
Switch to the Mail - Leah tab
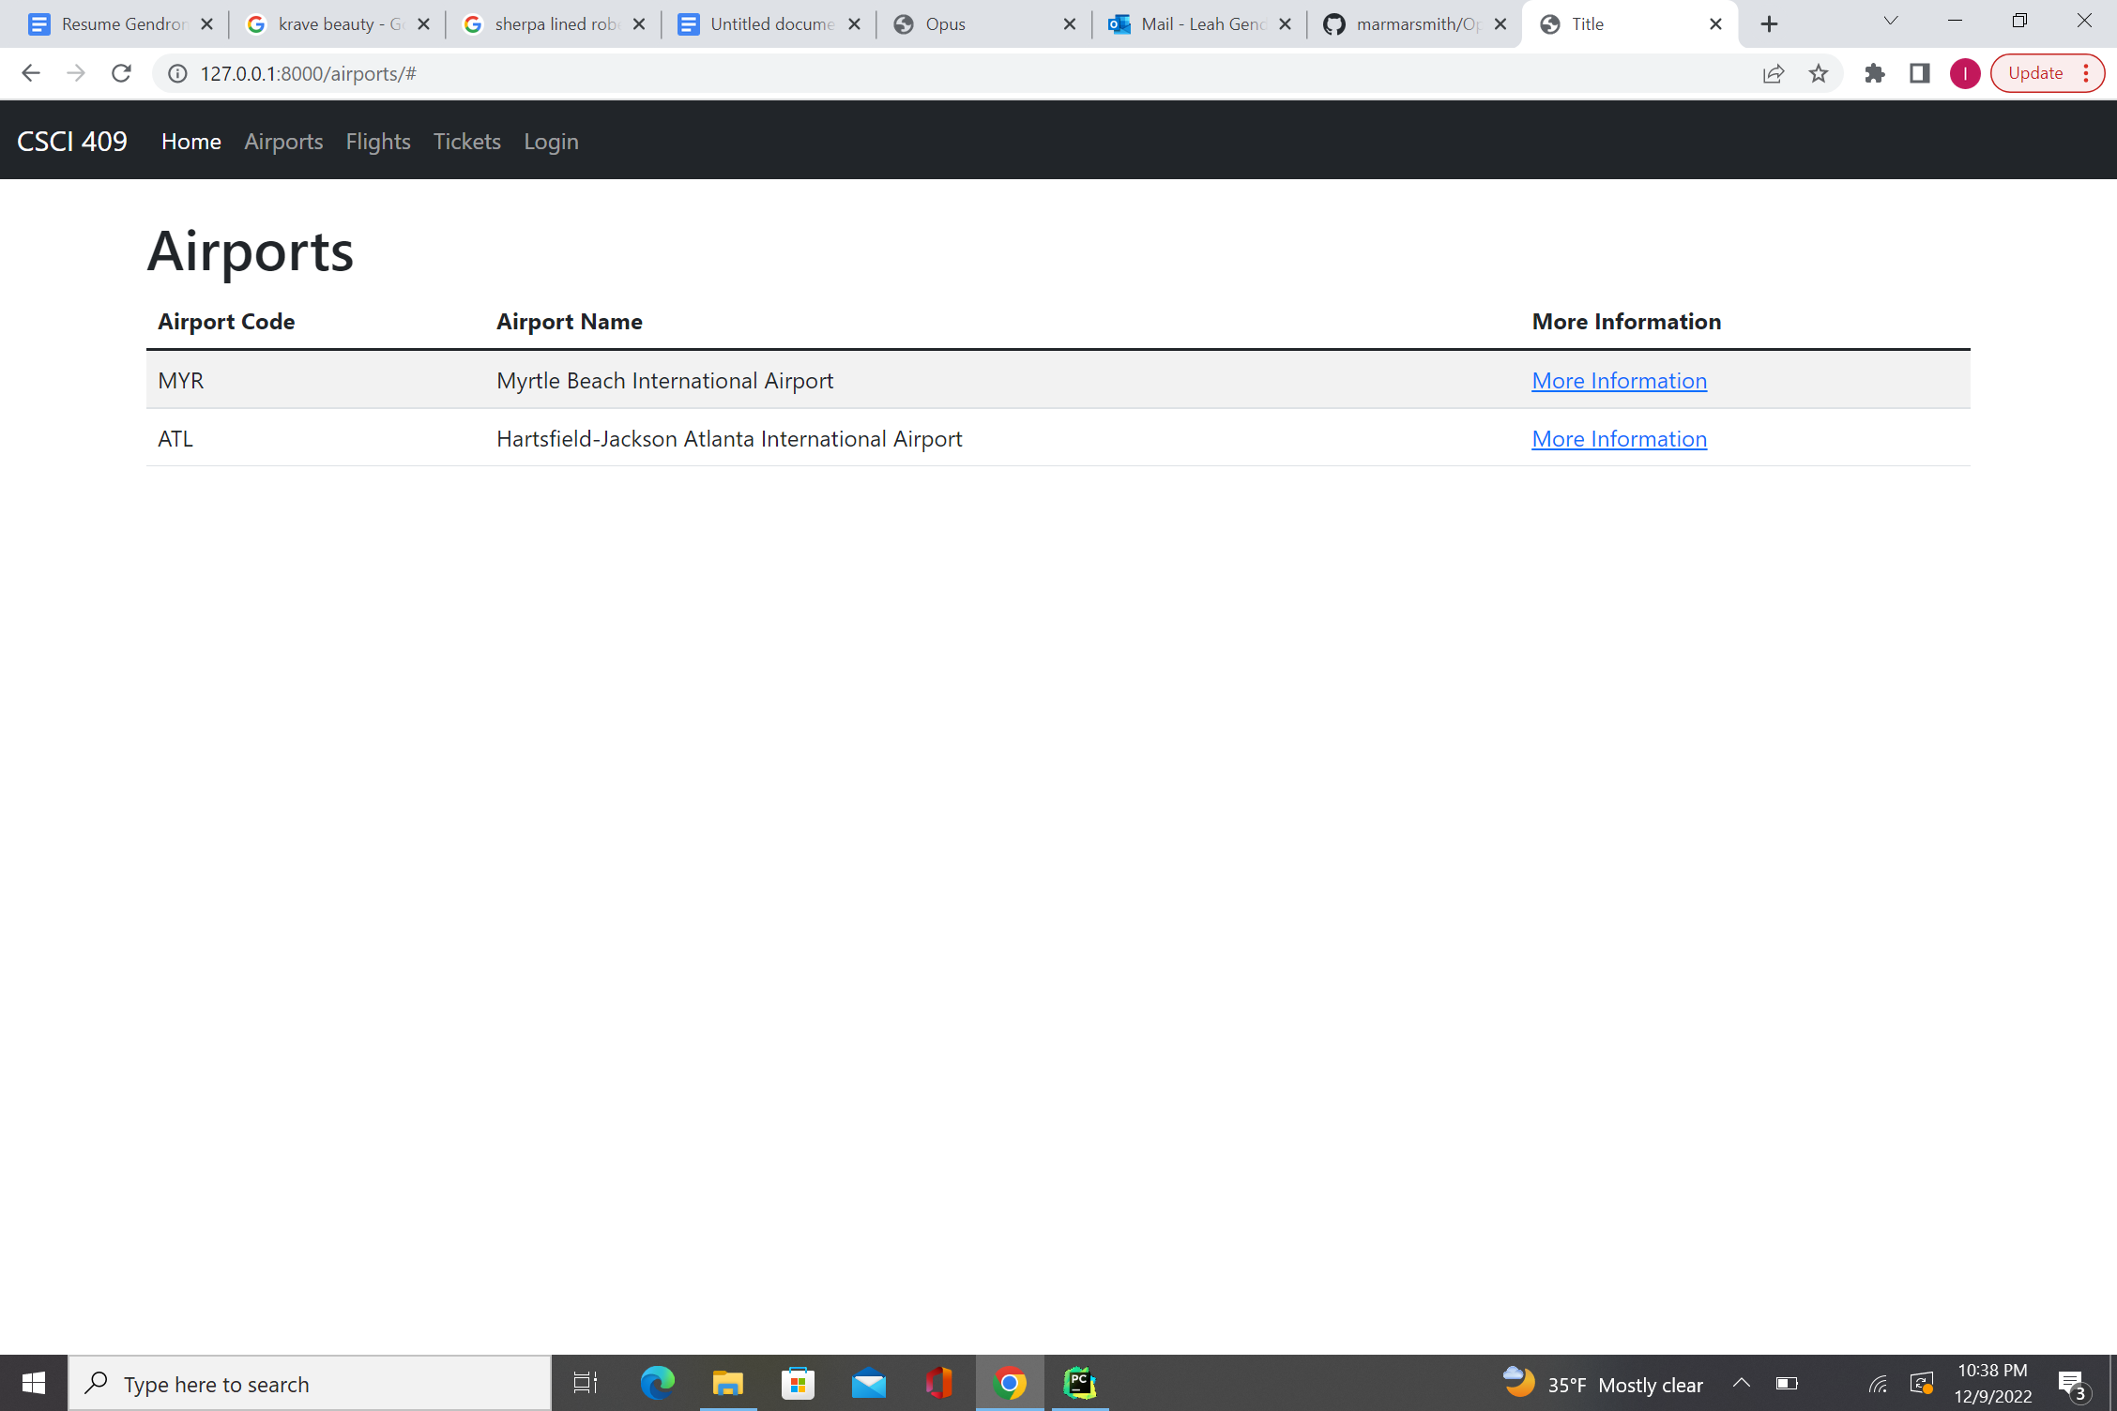1198,24
